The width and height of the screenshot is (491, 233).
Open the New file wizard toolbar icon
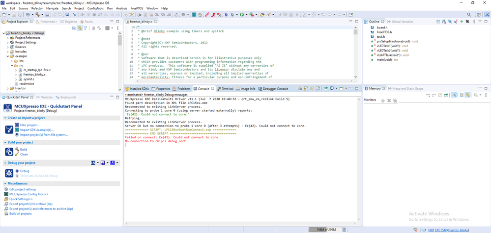tap(4, 14)
